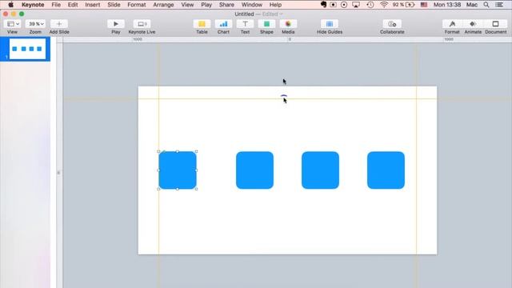Click the Collaborate toolbar icon
Viewport: 512px width, 288px height.
pyautogui.click(x=392, y=24)
